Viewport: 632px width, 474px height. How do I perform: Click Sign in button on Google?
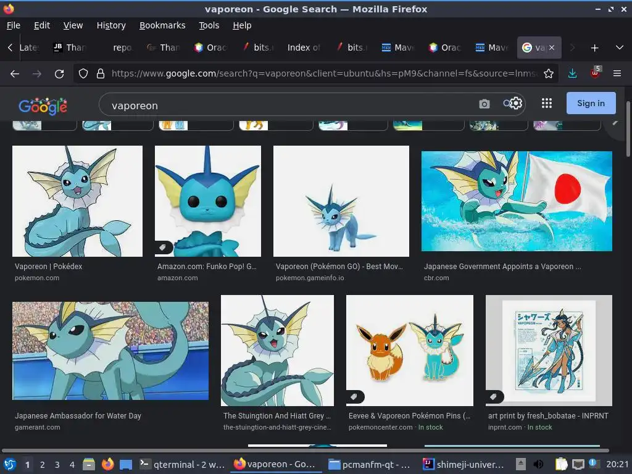coord(591,103)
